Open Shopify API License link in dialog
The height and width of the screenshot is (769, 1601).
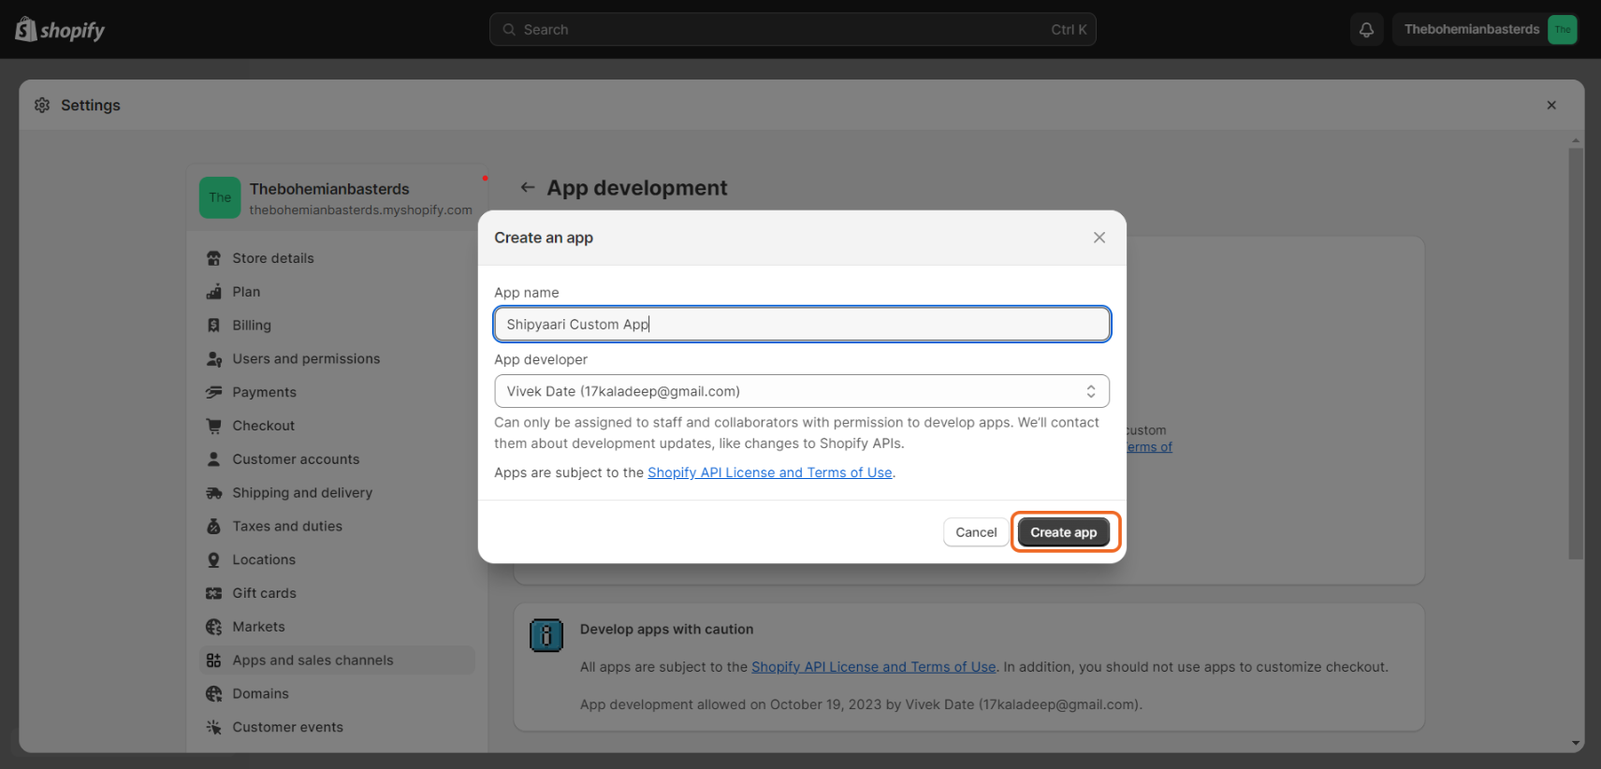click(x=769, y=472)
